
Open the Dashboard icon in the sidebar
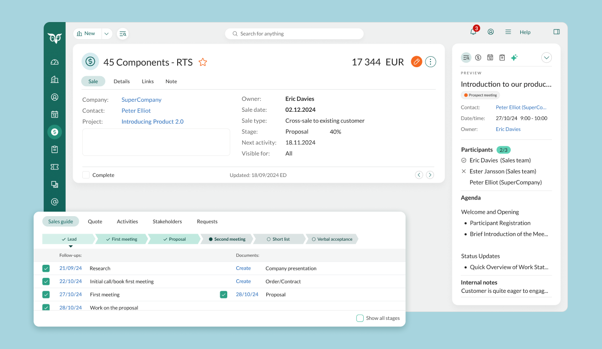click(55, 62)
